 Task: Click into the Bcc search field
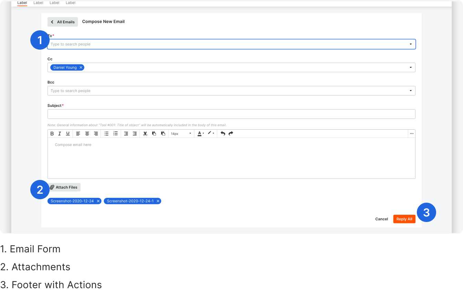[x=231, y=91]
